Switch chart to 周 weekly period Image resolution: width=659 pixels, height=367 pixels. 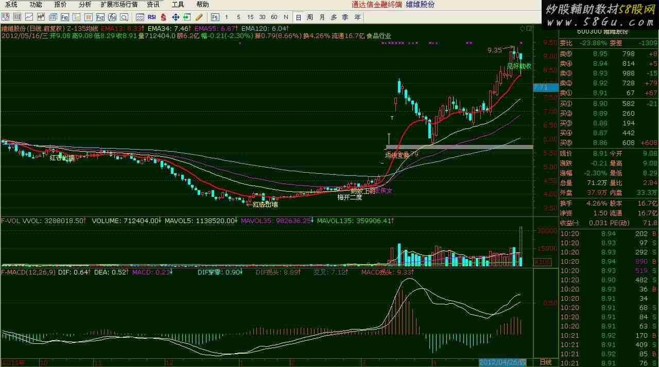pyautogui.click(x=310, y=17)
